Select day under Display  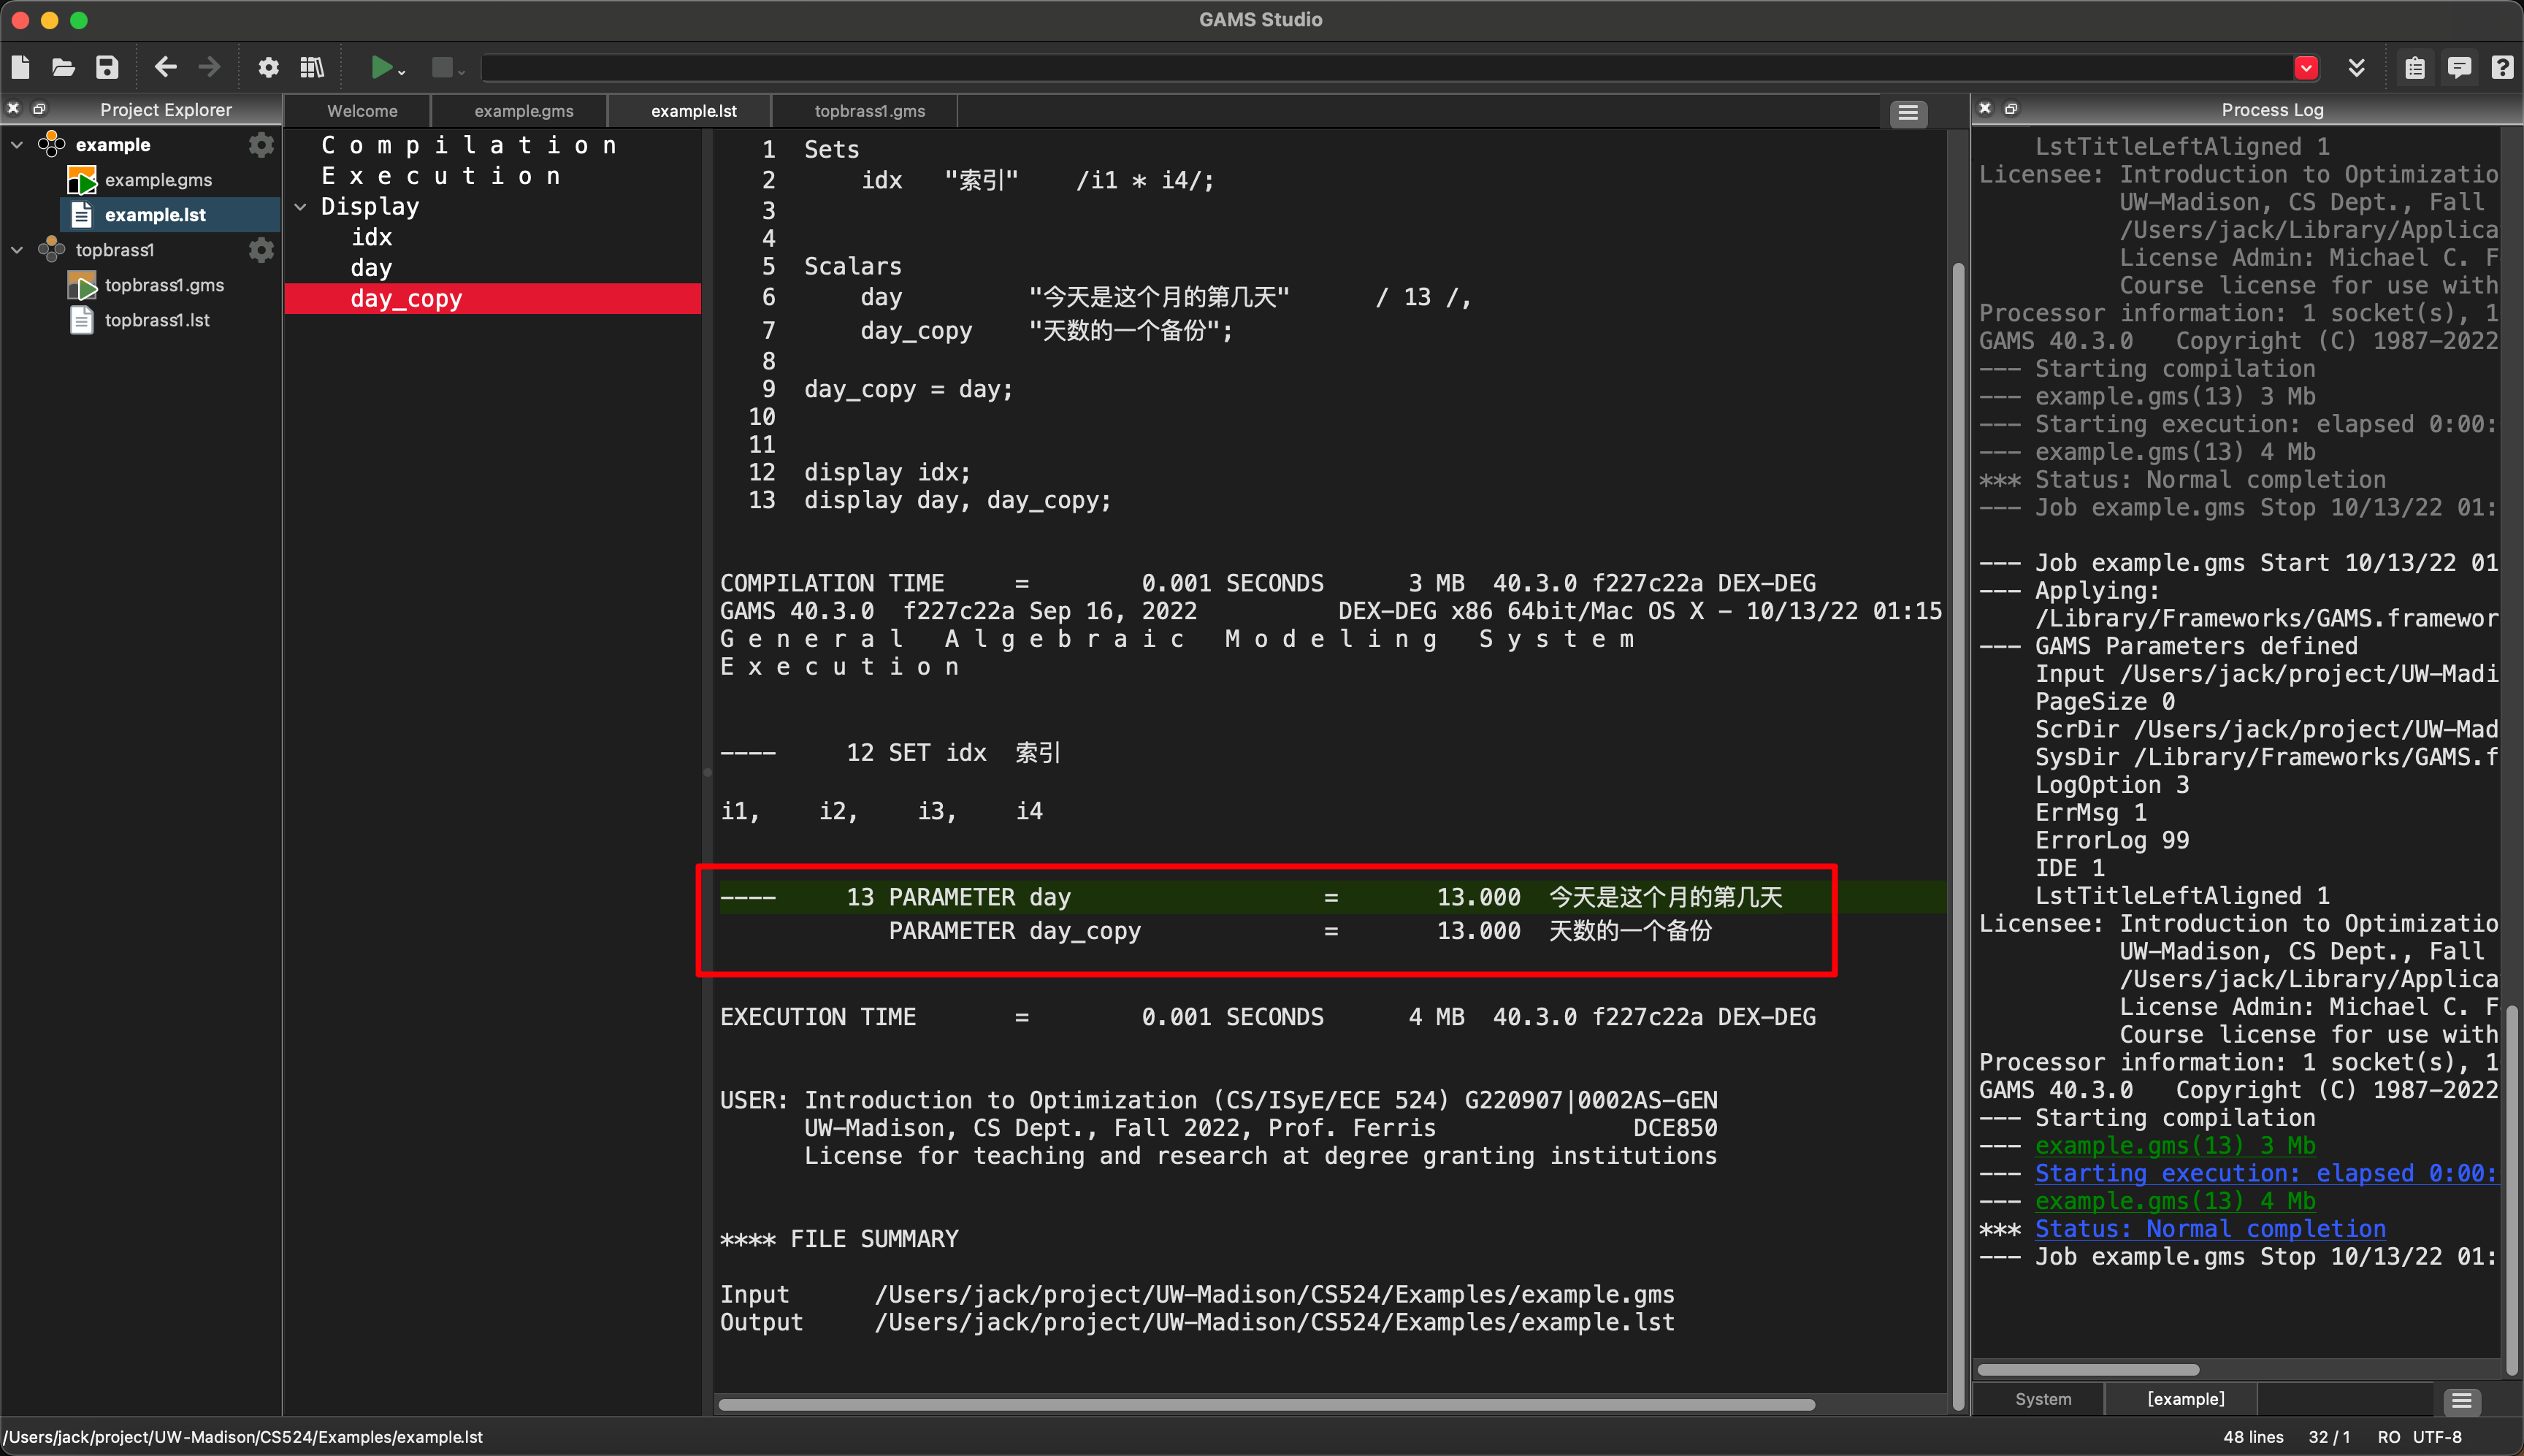click(x=371, y=268)
